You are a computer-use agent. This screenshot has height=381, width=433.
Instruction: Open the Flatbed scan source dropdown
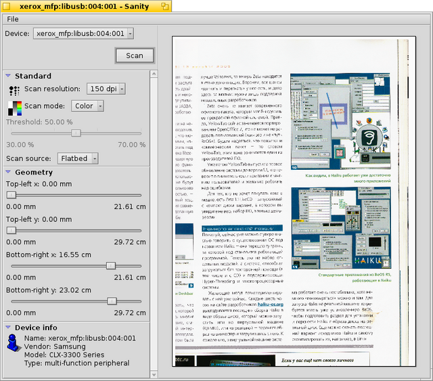pyautogui.click(x=78, y=158)
